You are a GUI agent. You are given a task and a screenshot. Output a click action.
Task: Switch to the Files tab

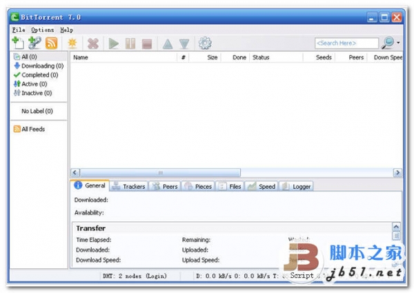coord(230,186)
